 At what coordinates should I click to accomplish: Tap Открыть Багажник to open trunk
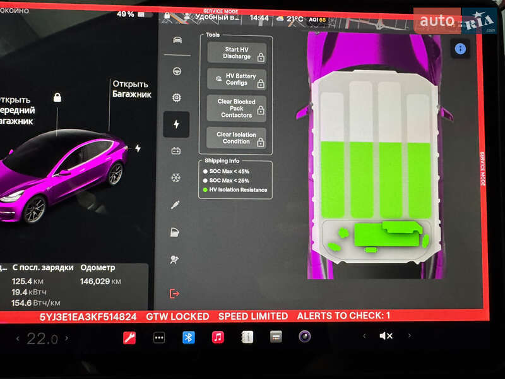tap(132, 89)
